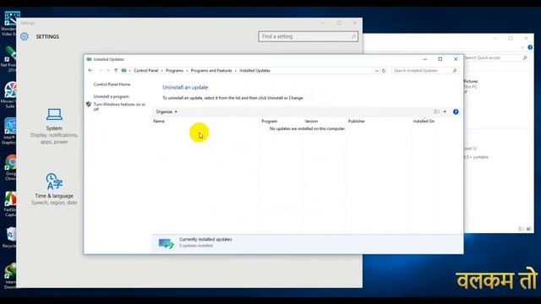Click the Up one level arrow

[x=116, y=70]
